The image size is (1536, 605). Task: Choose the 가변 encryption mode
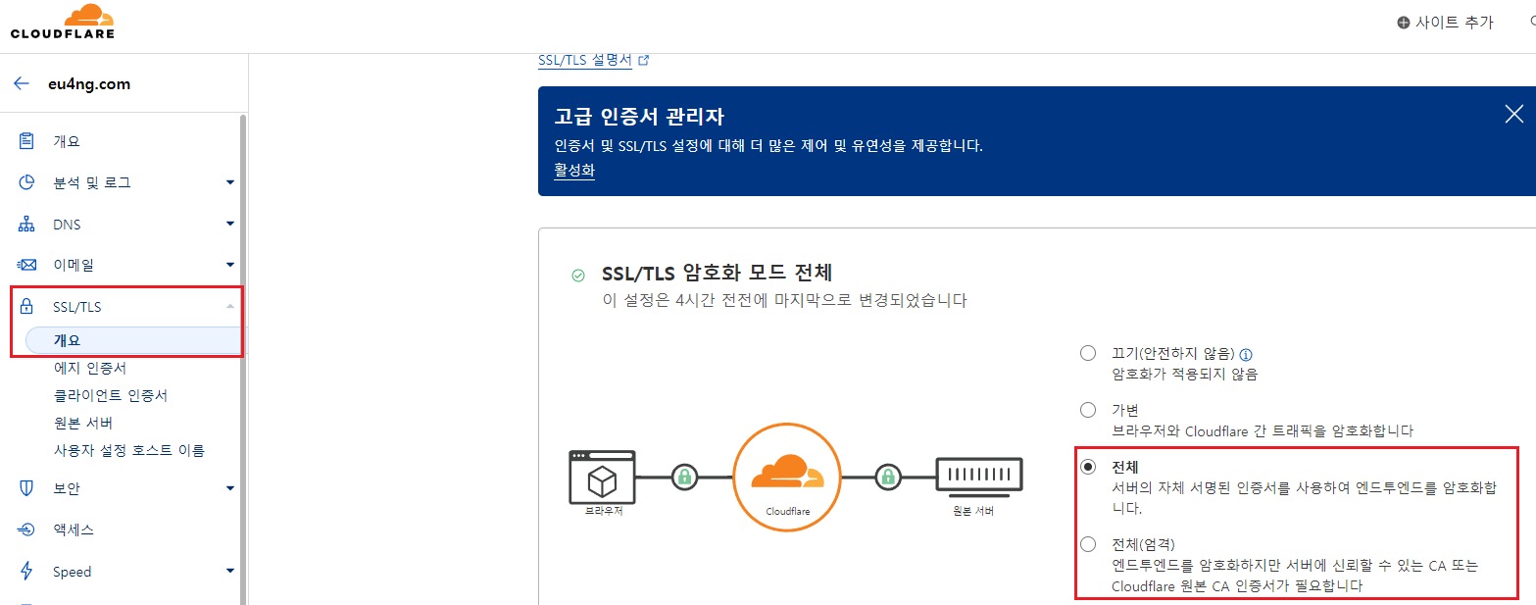(x=1087, y=410)
